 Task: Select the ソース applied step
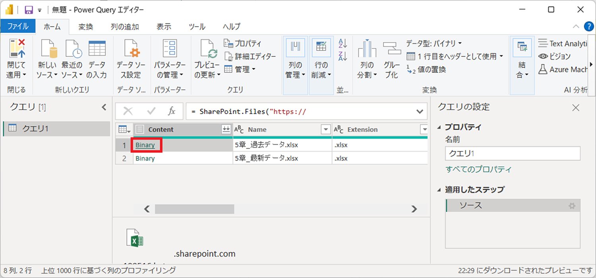click(513, 206)
